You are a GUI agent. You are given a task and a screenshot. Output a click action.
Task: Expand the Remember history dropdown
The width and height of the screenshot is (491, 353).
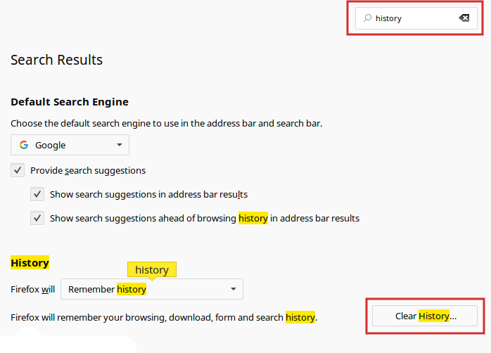point(151,289)
